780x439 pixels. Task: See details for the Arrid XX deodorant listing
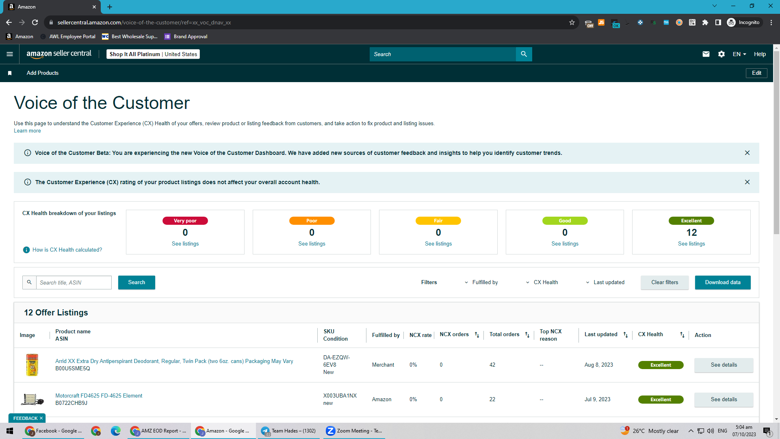[x=724, y=365]
